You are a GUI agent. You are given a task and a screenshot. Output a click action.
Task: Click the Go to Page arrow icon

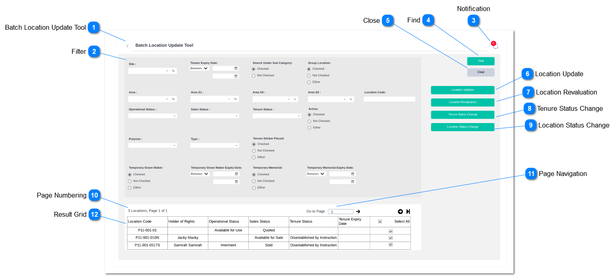358,211
